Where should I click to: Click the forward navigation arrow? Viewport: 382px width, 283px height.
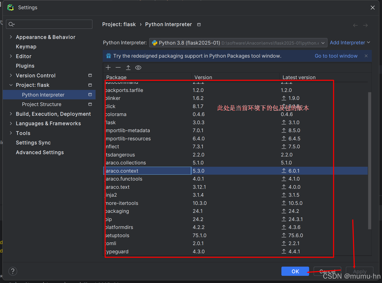tap(365, 25)
